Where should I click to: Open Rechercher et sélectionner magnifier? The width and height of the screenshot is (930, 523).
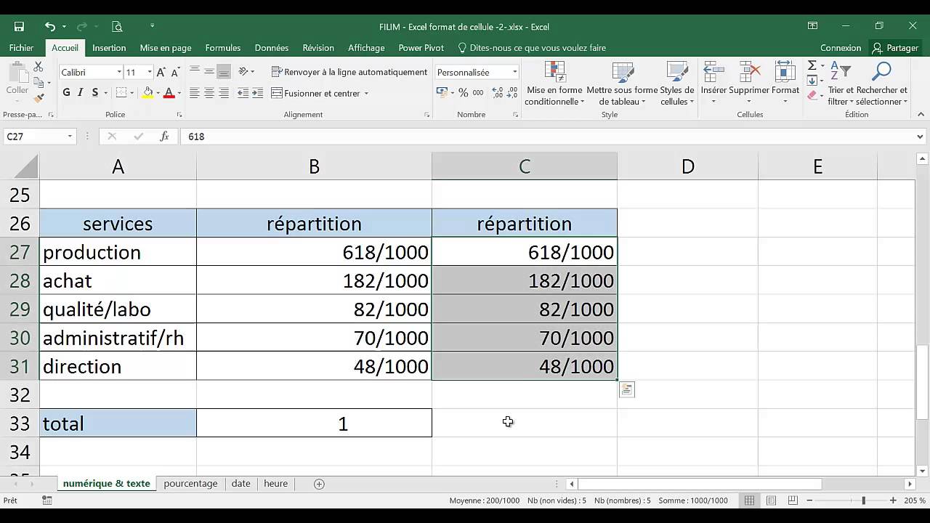pyautogui.click(x=881, y=84)
